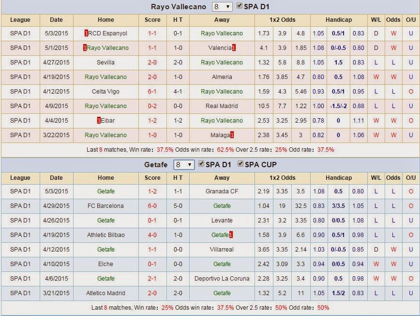
Task: Click the 6-0 score of FC Barcelona match
Action: pyautogui.click(x=152, y=206)
